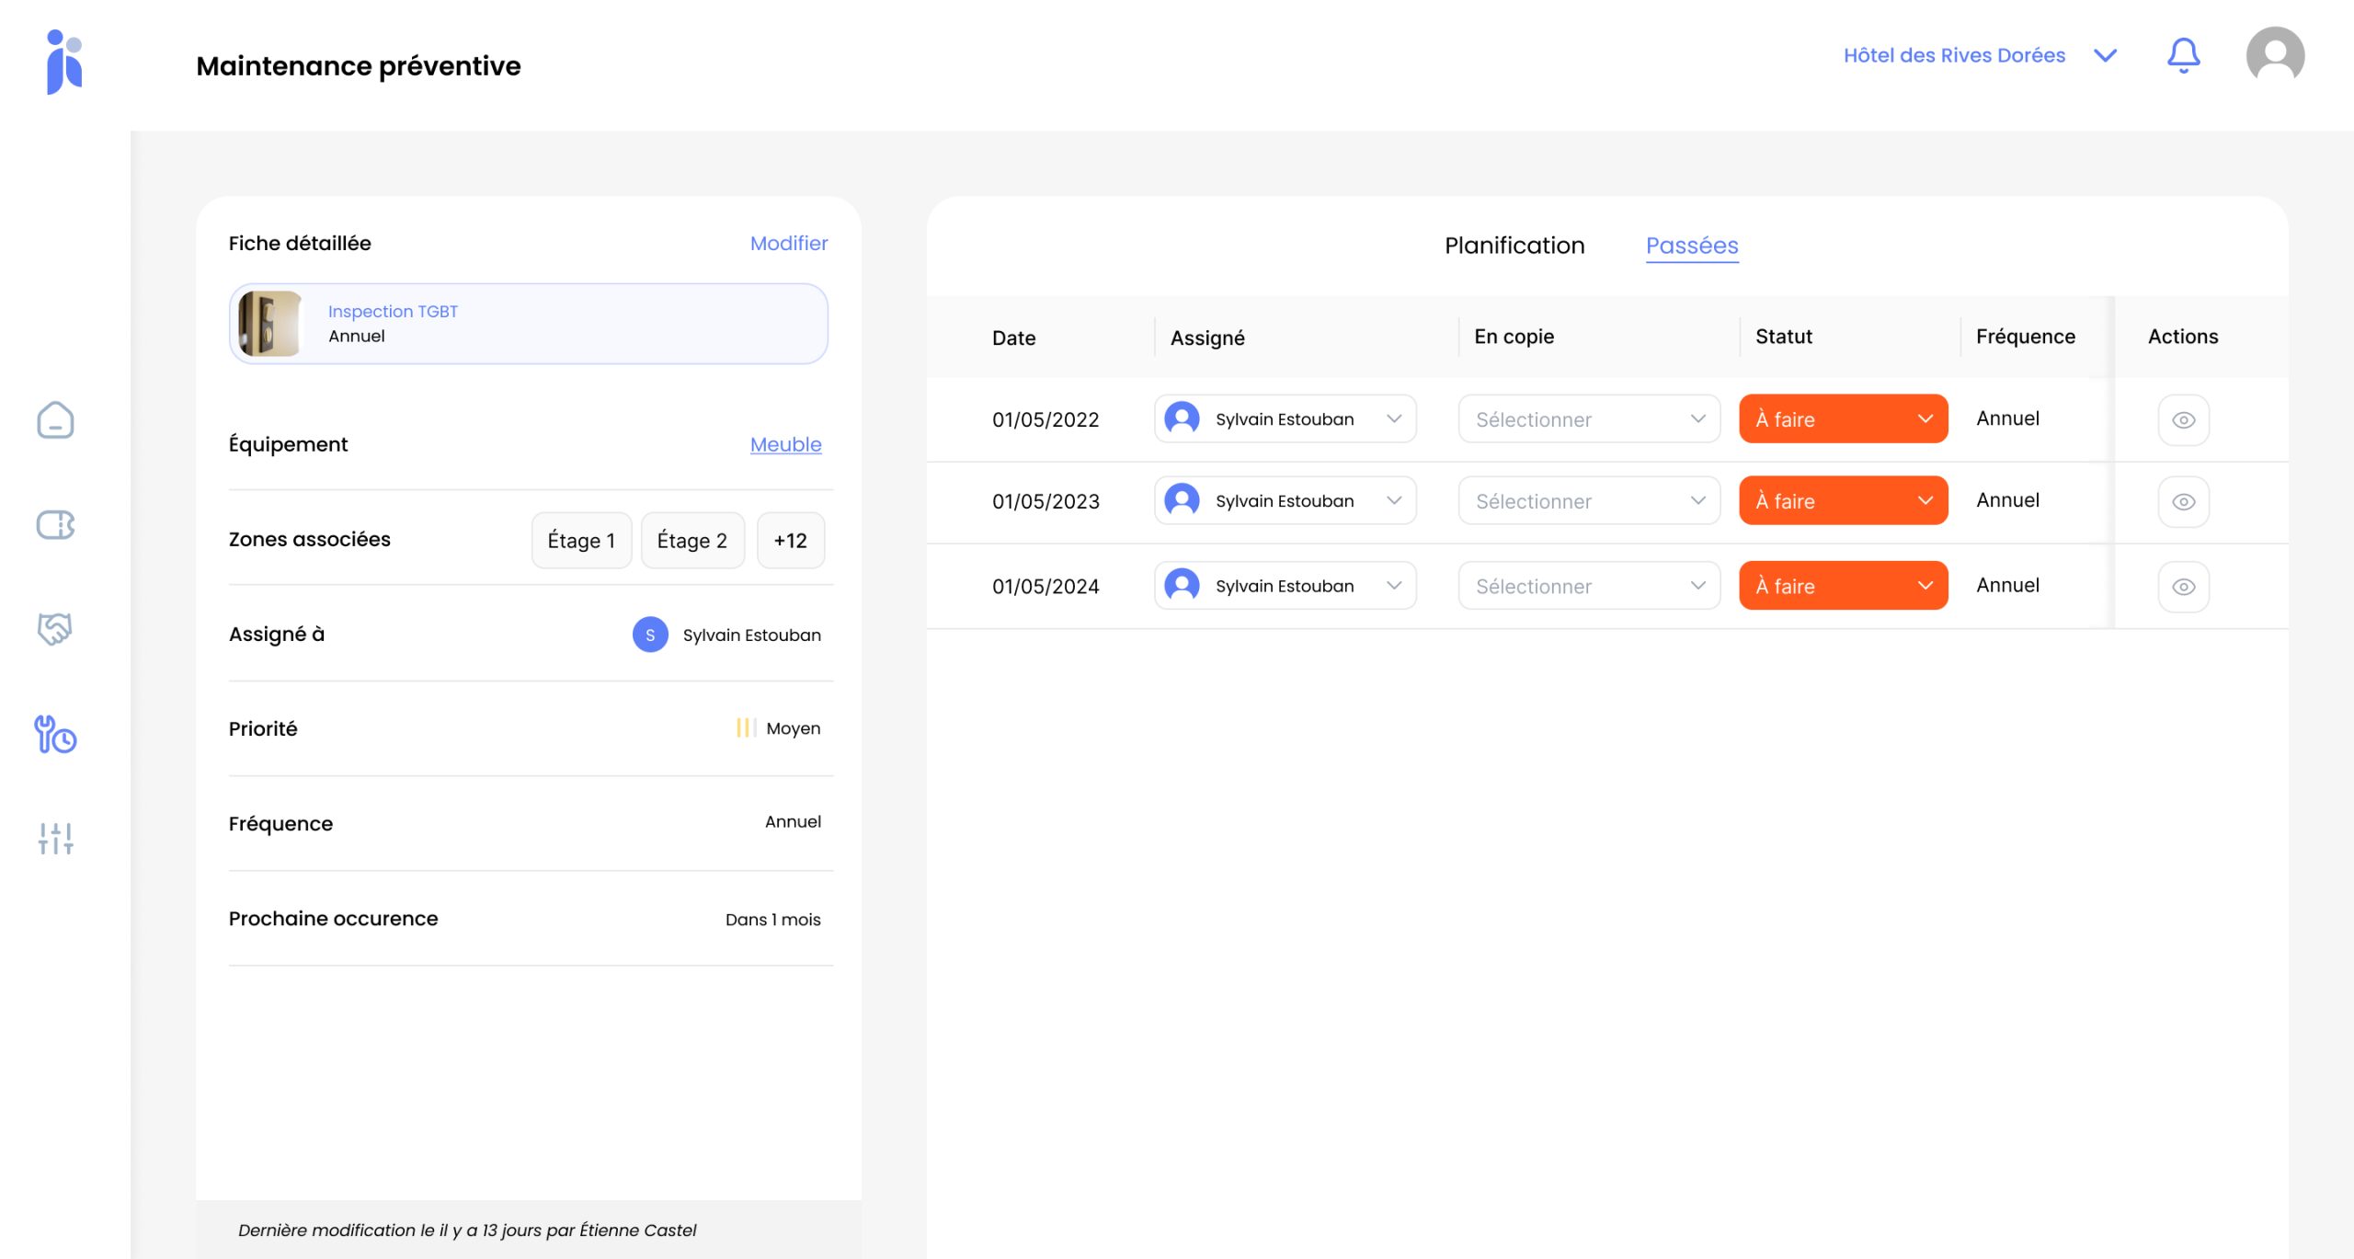Change assignee Sylvain Estouban for 01/05/2024
The width and height of the screenshot is (2354, 1259).
[x=1285, y=586]
